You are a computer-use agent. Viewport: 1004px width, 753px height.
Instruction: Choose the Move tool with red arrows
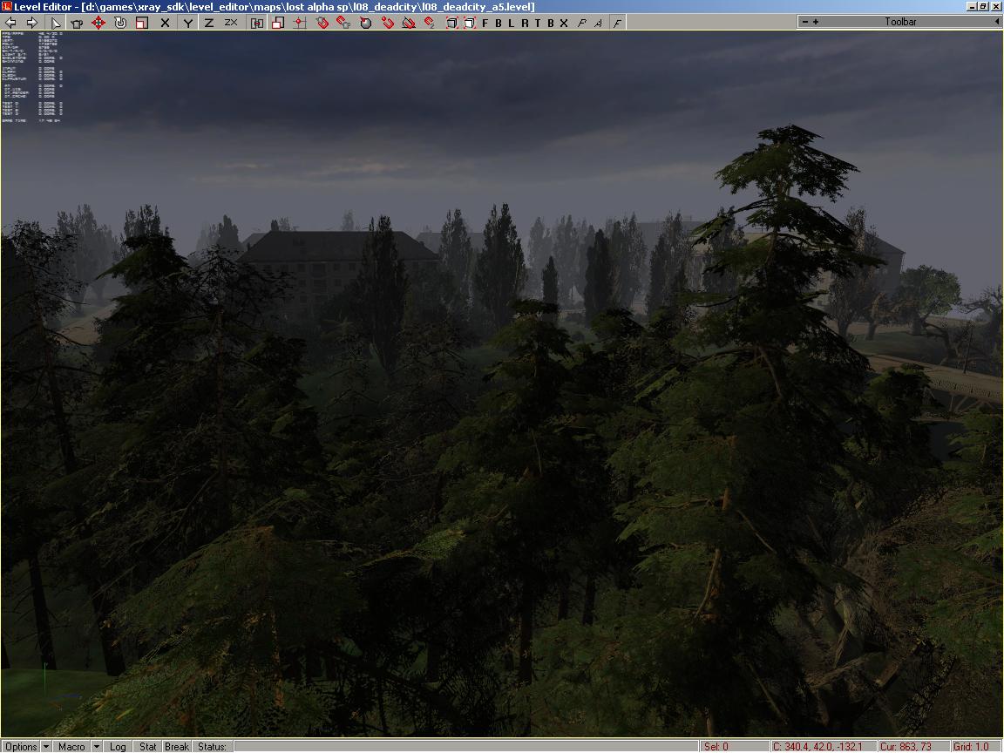click(98, 23)
